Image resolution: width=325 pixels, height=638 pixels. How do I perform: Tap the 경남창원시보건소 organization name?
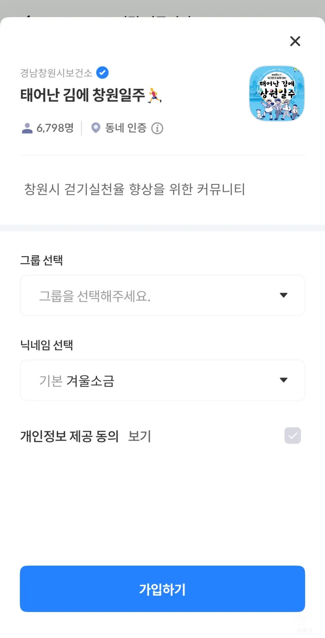56,73
